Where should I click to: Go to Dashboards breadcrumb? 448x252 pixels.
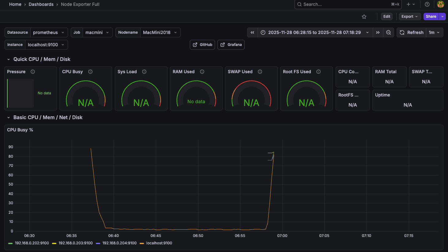41,4
